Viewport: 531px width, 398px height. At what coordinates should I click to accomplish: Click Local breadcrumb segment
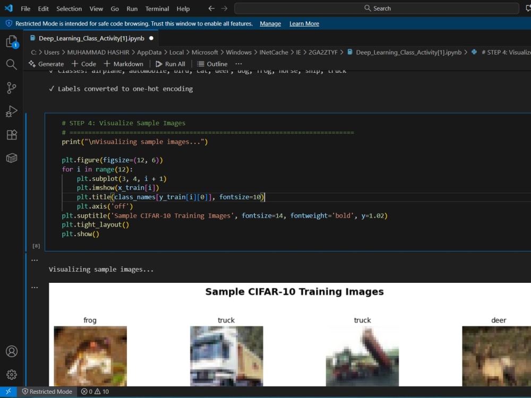click(x=176, y=53)
